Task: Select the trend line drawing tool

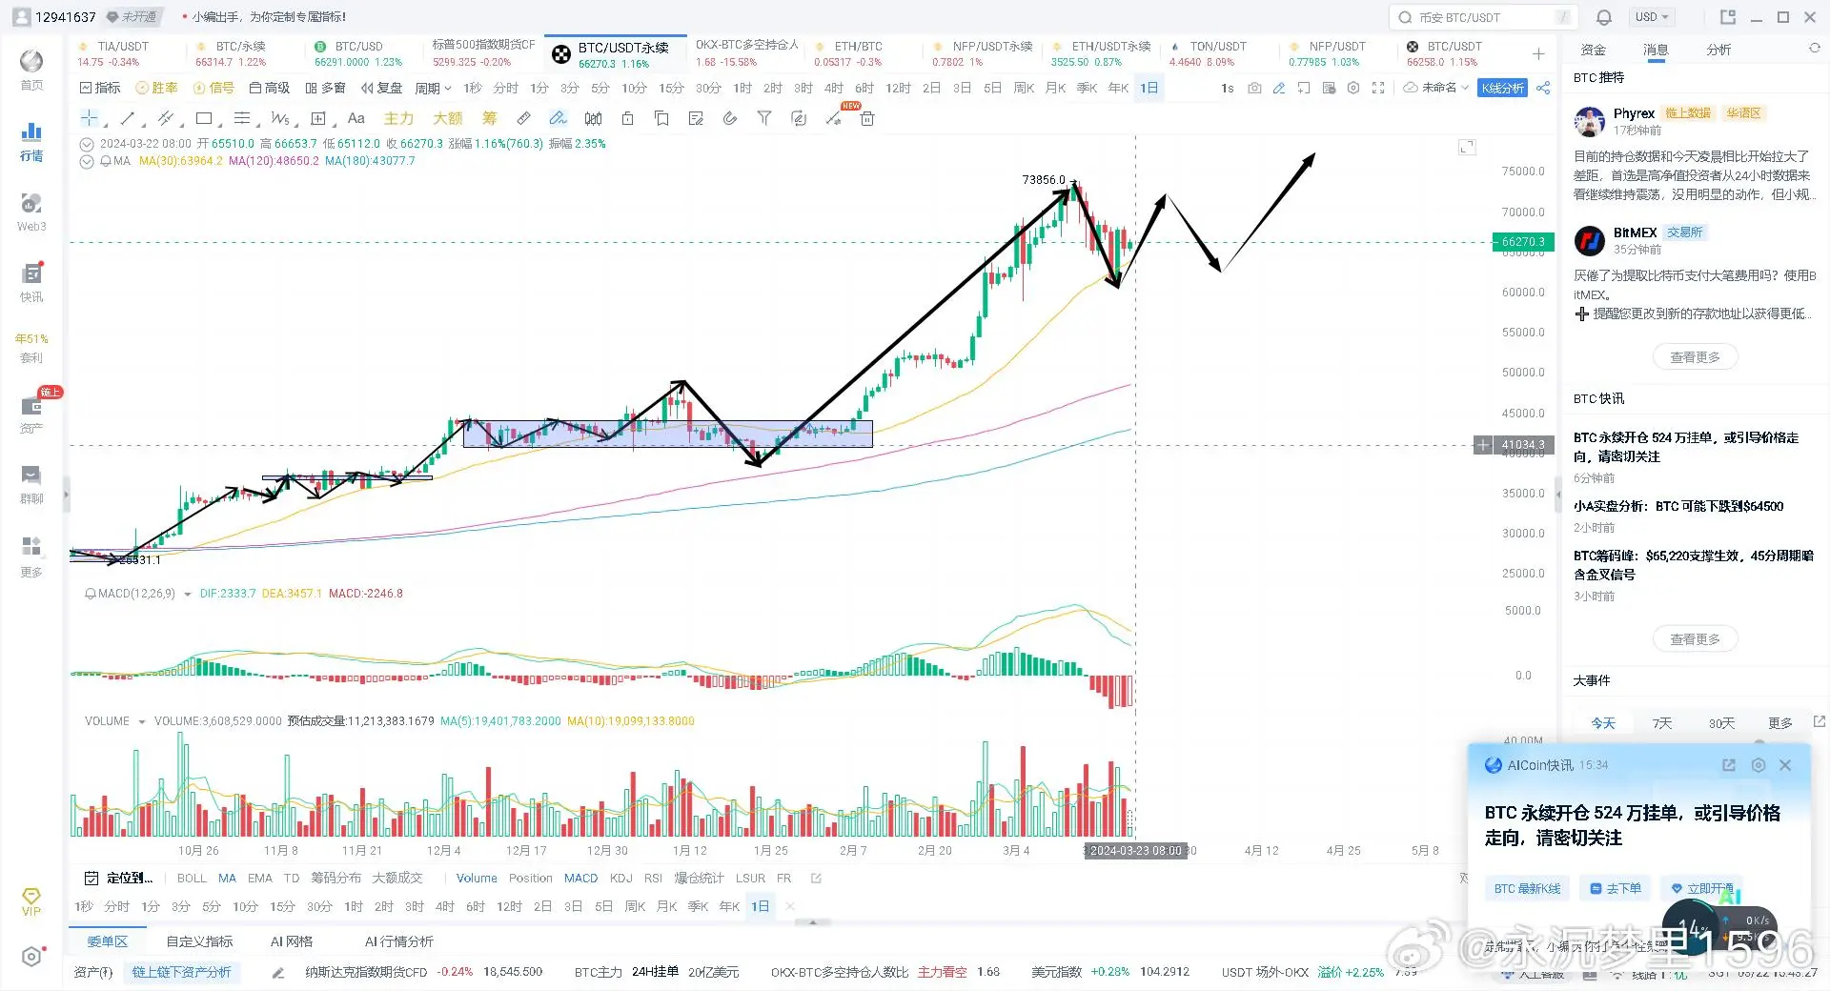Action: point(128,118)
